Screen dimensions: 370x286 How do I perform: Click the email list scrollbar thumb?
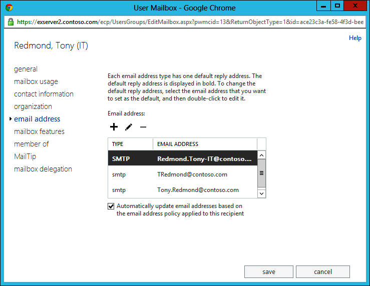(x=261, y=173)
